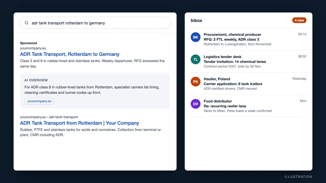This screenshot has height=183, width=326.
Task: Click the yourcompany.eu source chip in AI Overview
Action: point(39,101)
